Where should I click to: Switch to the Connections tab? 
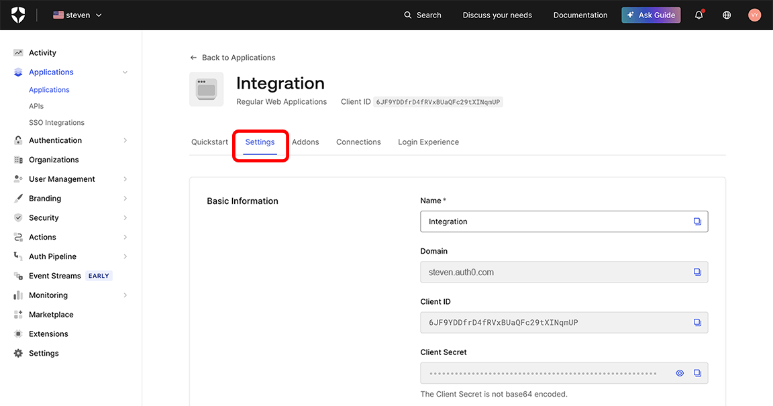tap(358, 142)
